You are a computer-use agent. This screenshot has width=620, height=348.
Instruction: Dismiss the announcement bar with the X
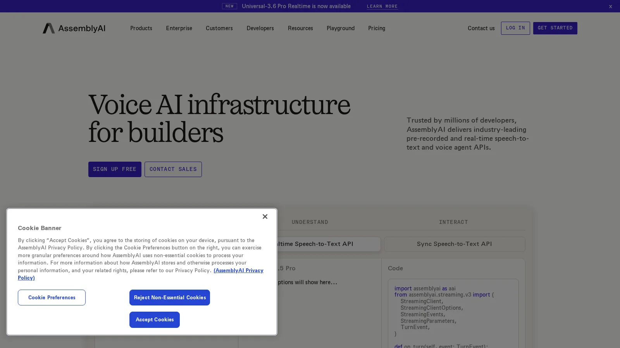[610, 6]
